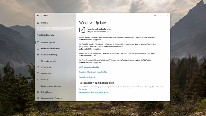Open the Kezdőlap home icon
This screenshot has height=116, width=206.
pos(38,23)
